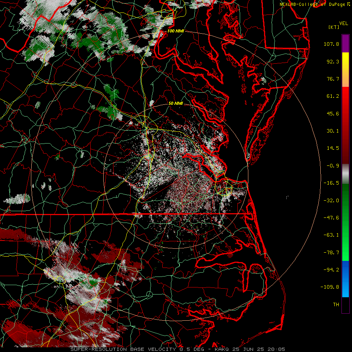This screenshot has height=352, width=352.
Task: Click the -63.1 legend value
Action: 331,235
